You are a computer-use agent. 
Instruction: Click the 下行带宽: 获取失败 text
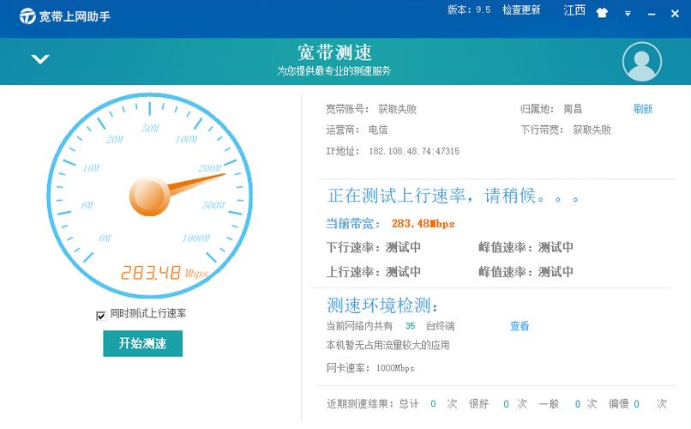(x=566, y=130)
